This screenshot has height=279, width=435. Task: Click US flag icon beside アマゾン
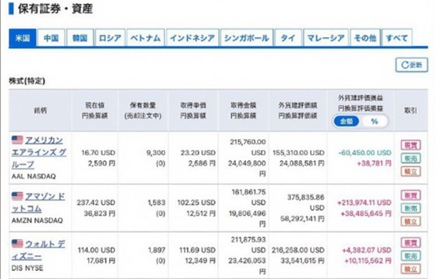click(18, 196)
